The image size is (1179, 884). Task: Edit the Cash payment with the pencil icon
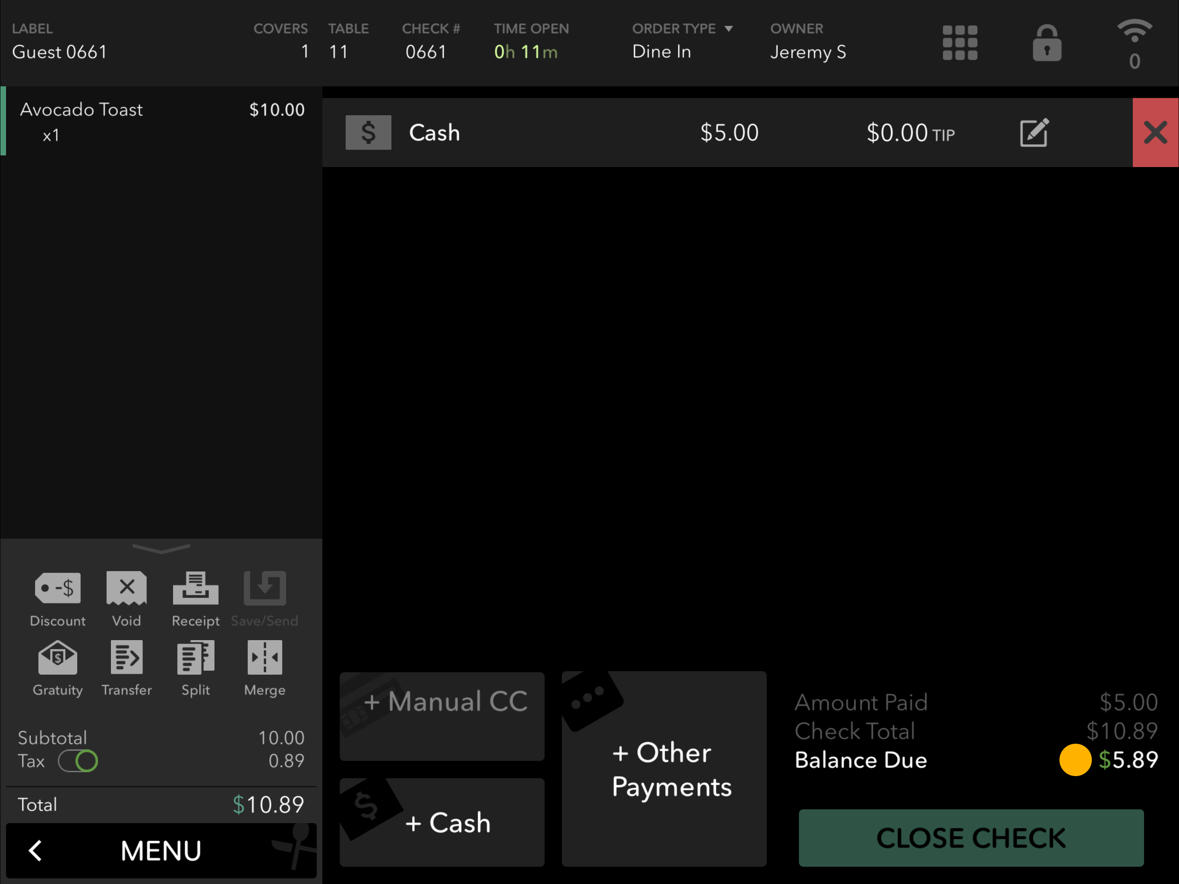tap(1034, 132)
